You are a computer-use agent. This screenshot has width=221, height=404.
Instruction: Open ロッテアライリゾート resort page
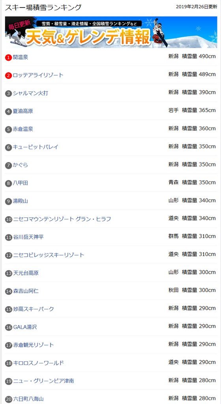[x=38, y=75]
